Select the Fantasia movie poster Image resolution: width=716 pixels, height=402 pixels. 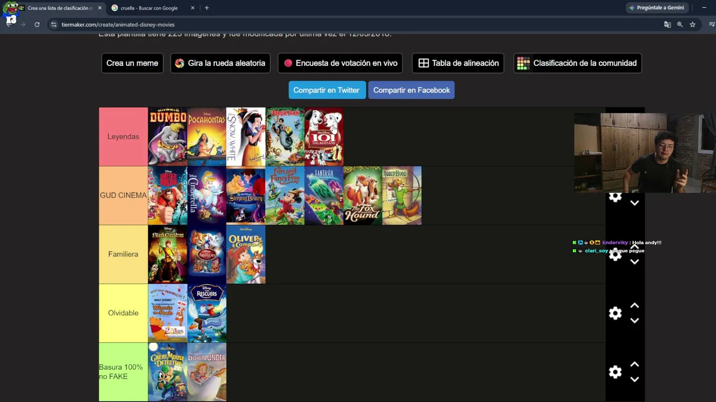click(324, 195)
